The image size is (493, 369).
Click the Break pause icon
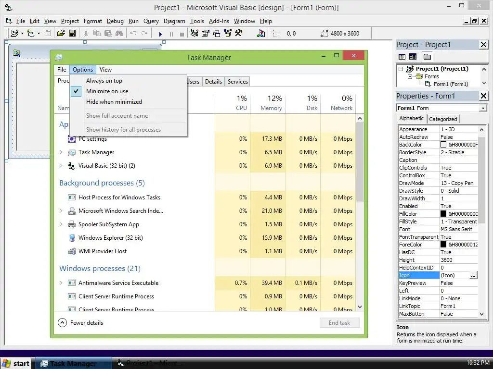point(171,34)
